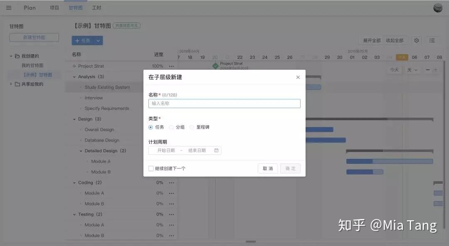The image size is (449, 246).
Task: Click the 新建甘特图 button in sidebar
Action: point(34,37)
